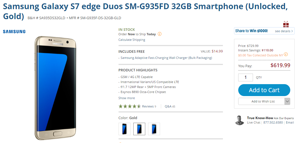Select the silver color option swatch
The width and height of the screenshot is (300, 143).
(x=154, y=129)
